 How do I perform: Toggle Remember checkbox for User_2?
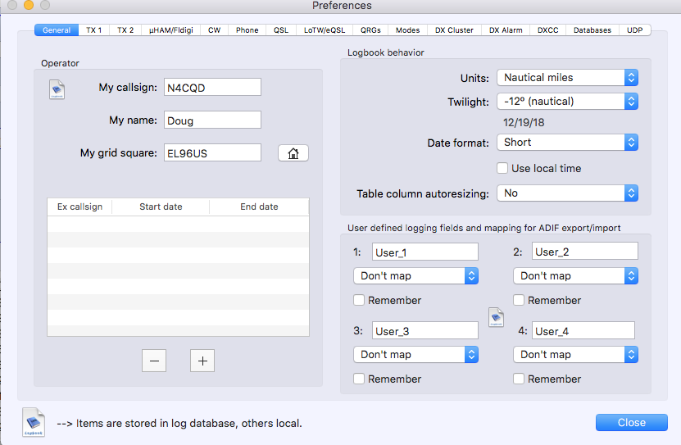click(x=519, y=300)
